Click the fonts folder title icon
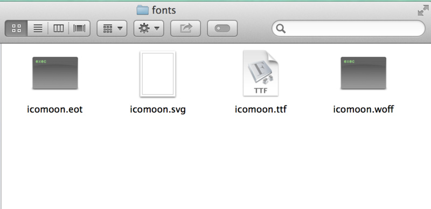 click(143, 10)
